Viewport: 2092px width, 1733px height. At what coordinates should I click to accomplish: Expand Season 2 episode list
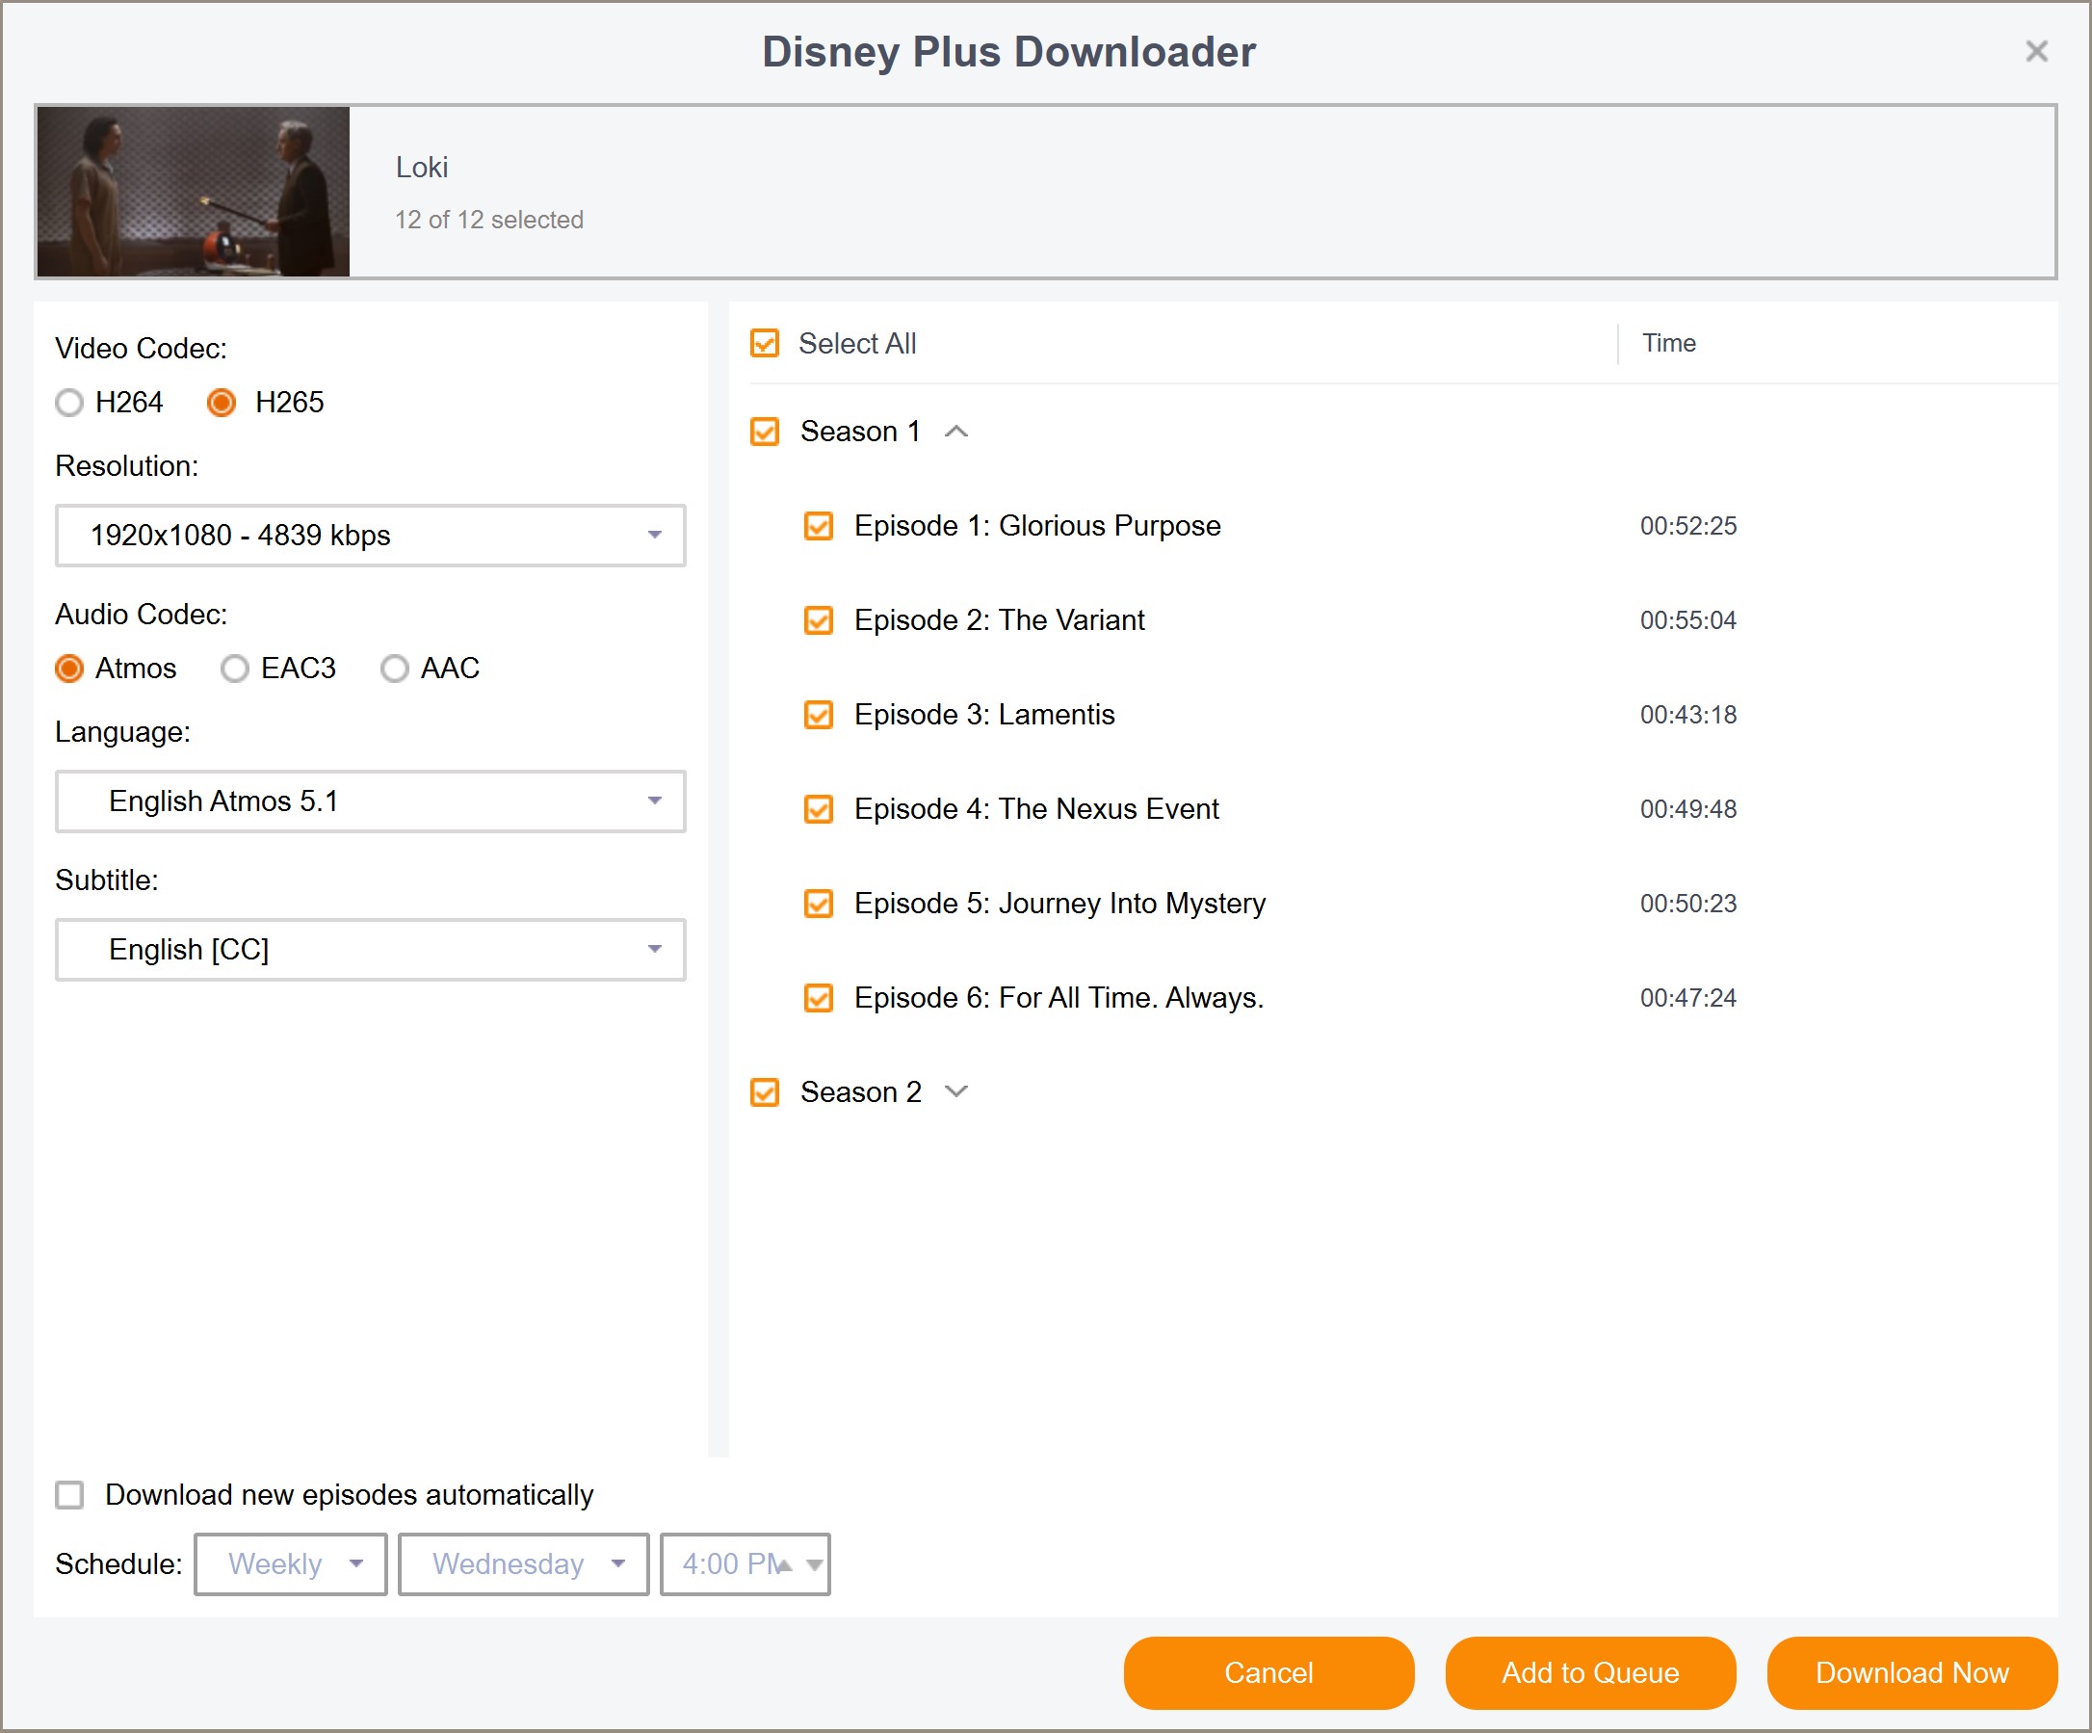[956, 1092]
